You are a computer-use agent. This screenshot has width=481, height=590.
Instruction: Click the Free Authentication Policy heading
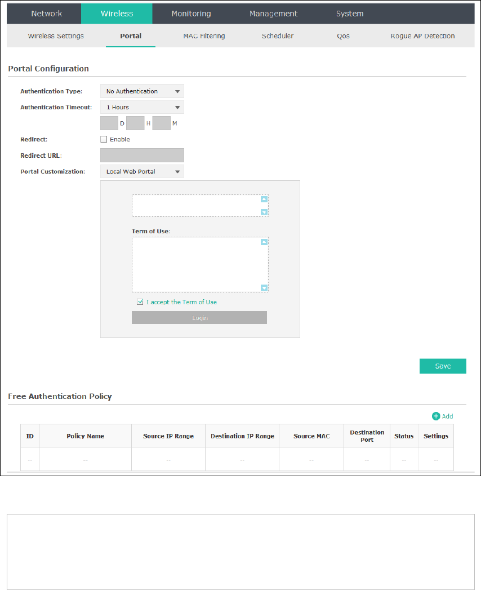click(60, 397)
